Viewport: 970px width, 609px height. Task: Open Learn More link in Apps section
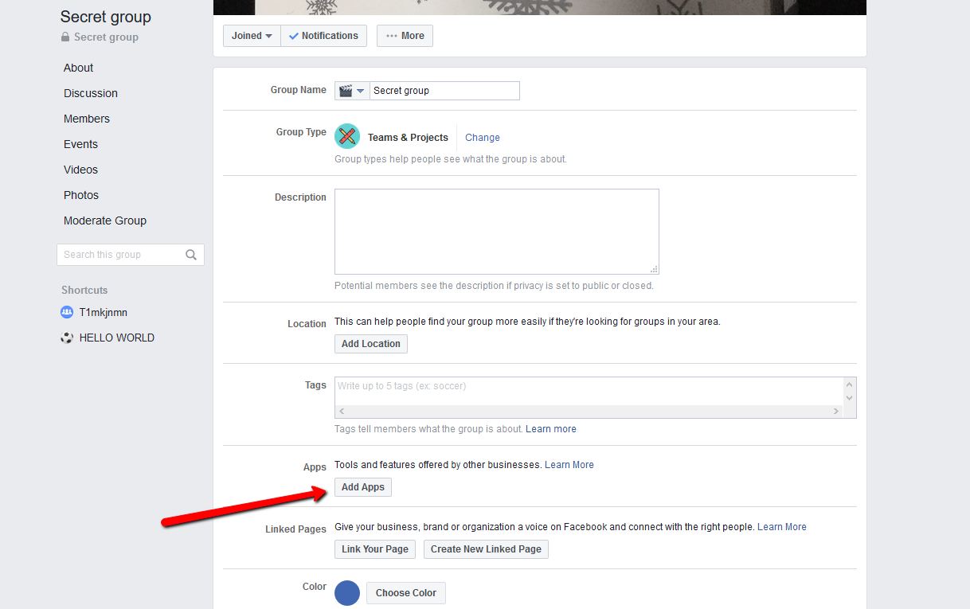[x=569, y=465]
